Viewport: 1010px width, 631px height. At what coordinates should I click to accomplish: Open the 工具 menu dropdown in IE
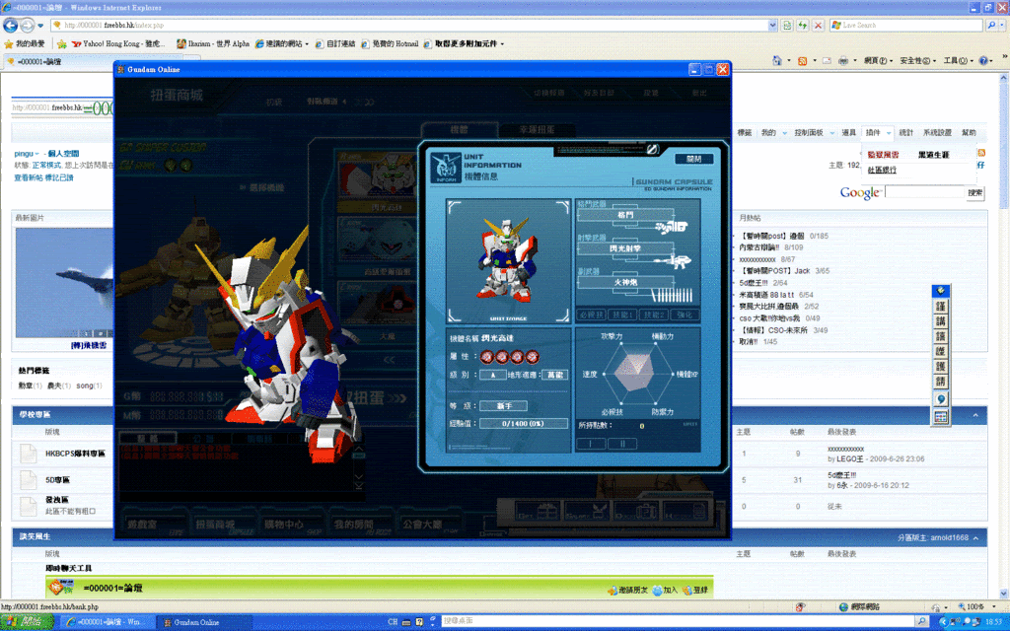click(956, 61)
